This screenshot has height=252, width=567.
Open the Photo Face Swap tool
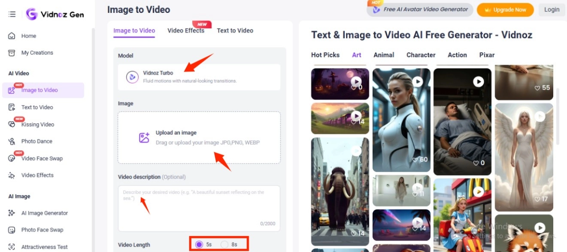tap(42, 230)
